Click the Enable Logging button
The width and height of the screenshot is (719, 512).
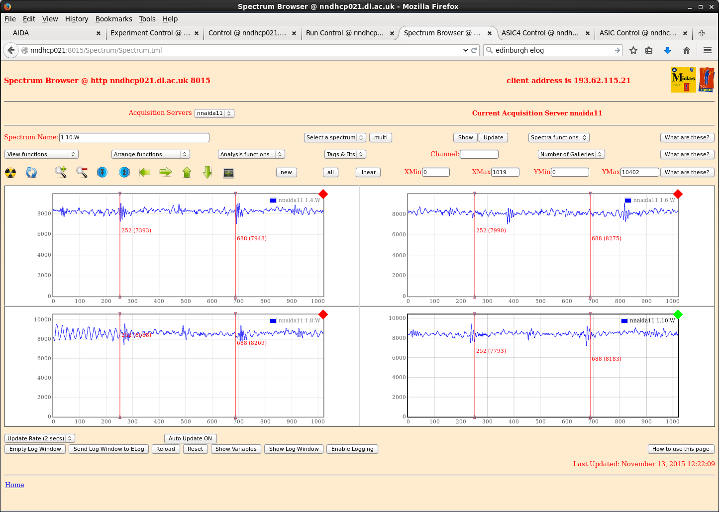[352, 449]
